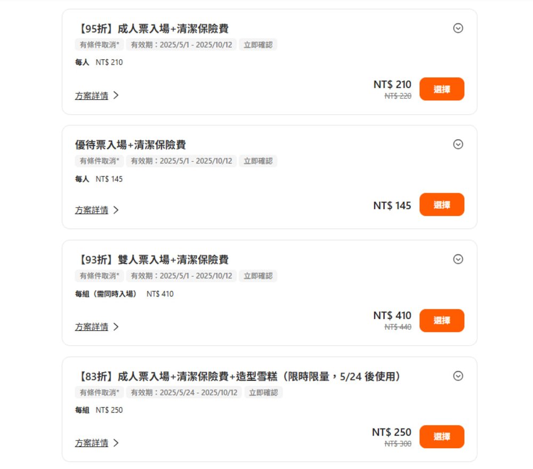
Task: Expand the 【95折】成人票入場 plan with the circled chevron
Action: coord(458,28)
